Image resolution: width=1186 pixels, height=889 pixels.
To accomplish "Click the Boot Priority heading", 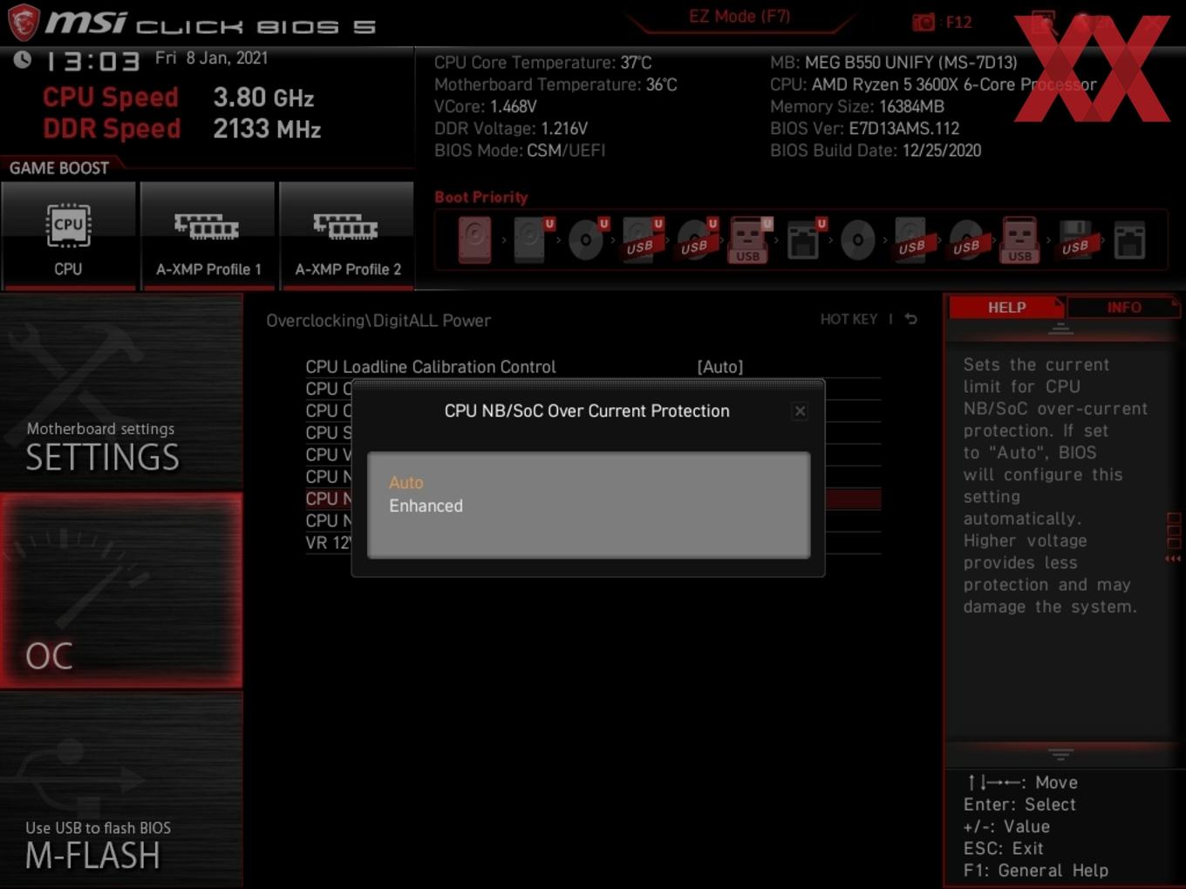I will (x=481, y=197).
